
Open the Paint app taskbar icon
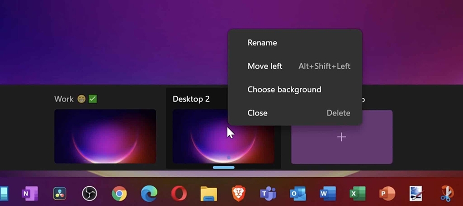click(x=417, y=193)
